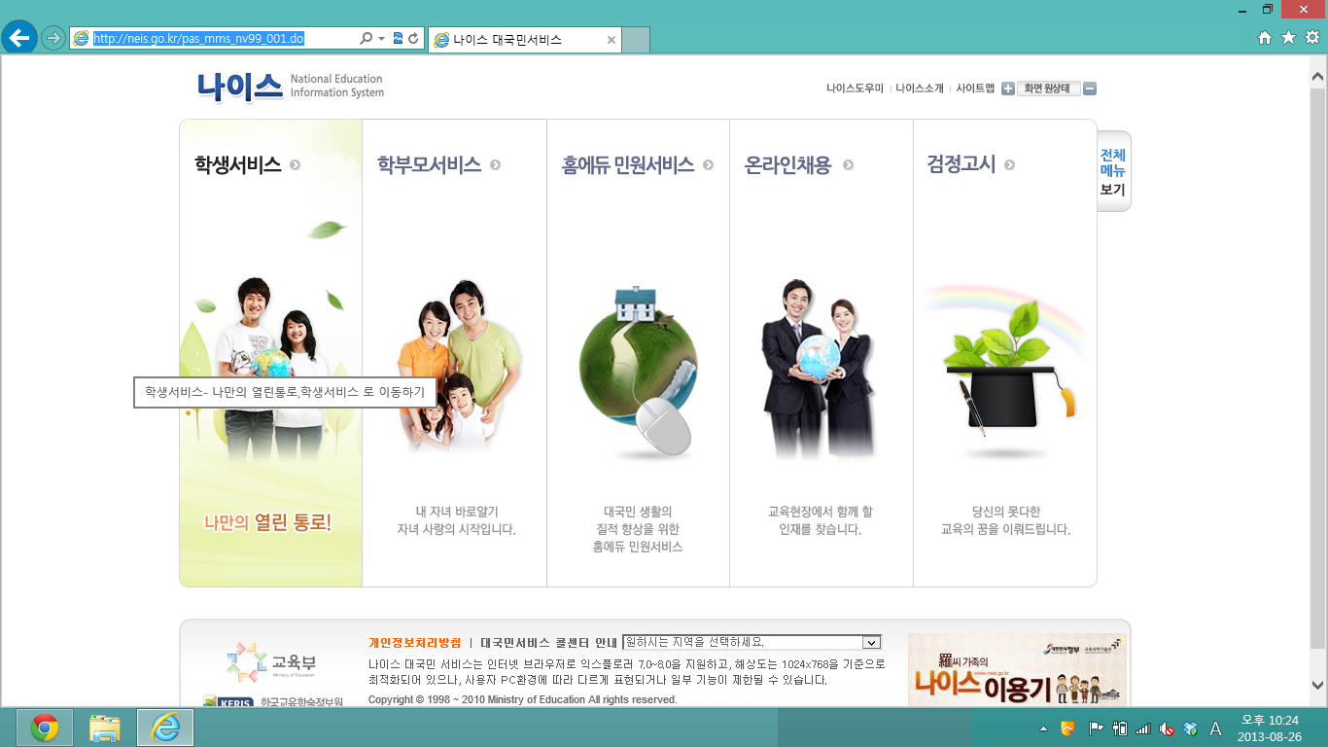
Task: Click the page vertical scrollbar
Action: [1318, 368]
